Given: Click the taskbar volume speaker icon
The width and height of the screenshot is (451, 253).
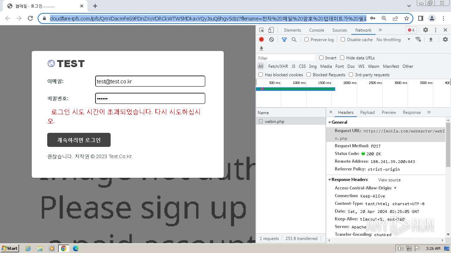Looking at the screenshot, I should 401,248.
